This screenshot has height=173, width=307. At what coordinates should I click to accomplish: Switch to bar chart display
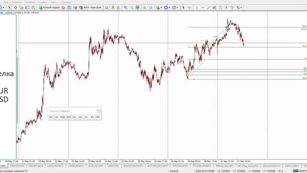106,8
